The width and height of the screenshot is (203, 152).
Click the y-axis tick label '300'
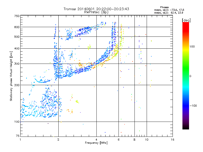pos(17,64)
